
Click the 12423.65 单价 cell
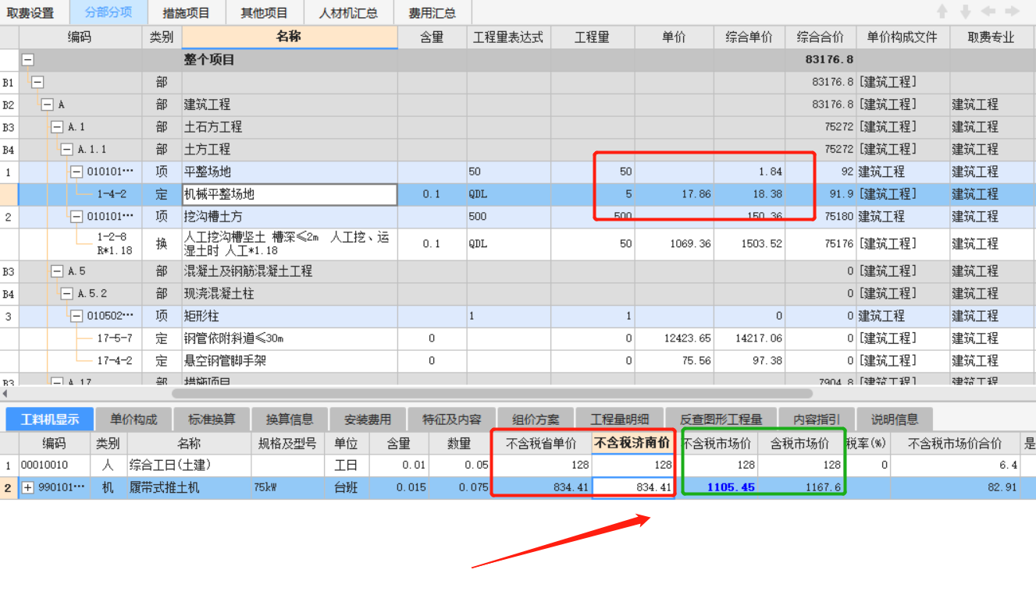tap(674, 338)
